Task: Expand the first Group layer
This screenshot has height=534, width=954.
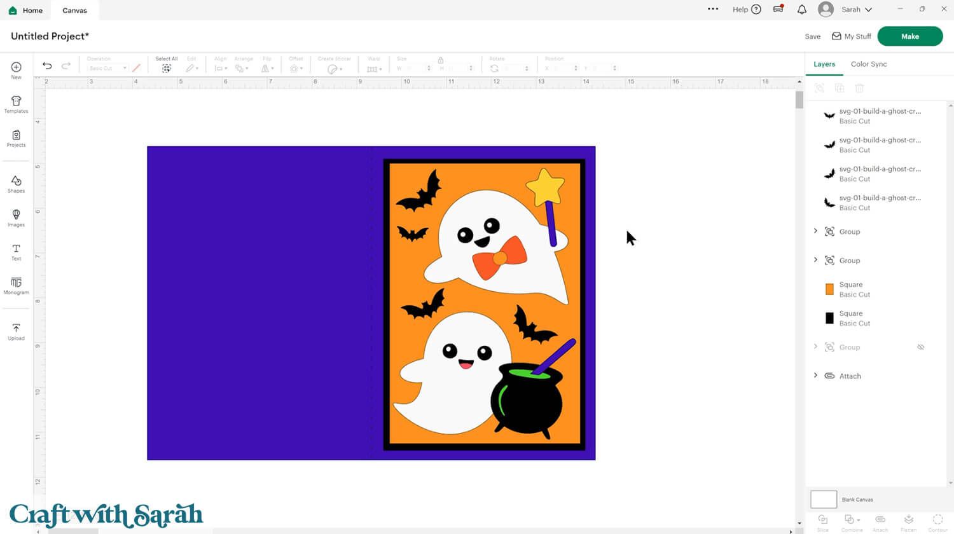Action: click(815, 231)
